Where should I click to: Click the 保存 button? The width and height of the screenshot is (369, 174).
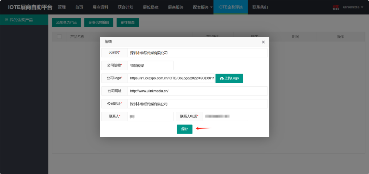pyautogui.click(x=184, y=129)
